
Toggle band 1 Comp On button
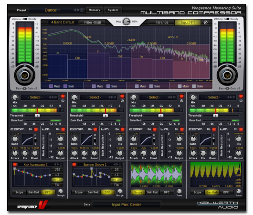36,129
